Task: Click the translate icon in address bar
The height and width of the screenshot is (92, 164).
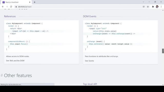Action: [143, 7]
